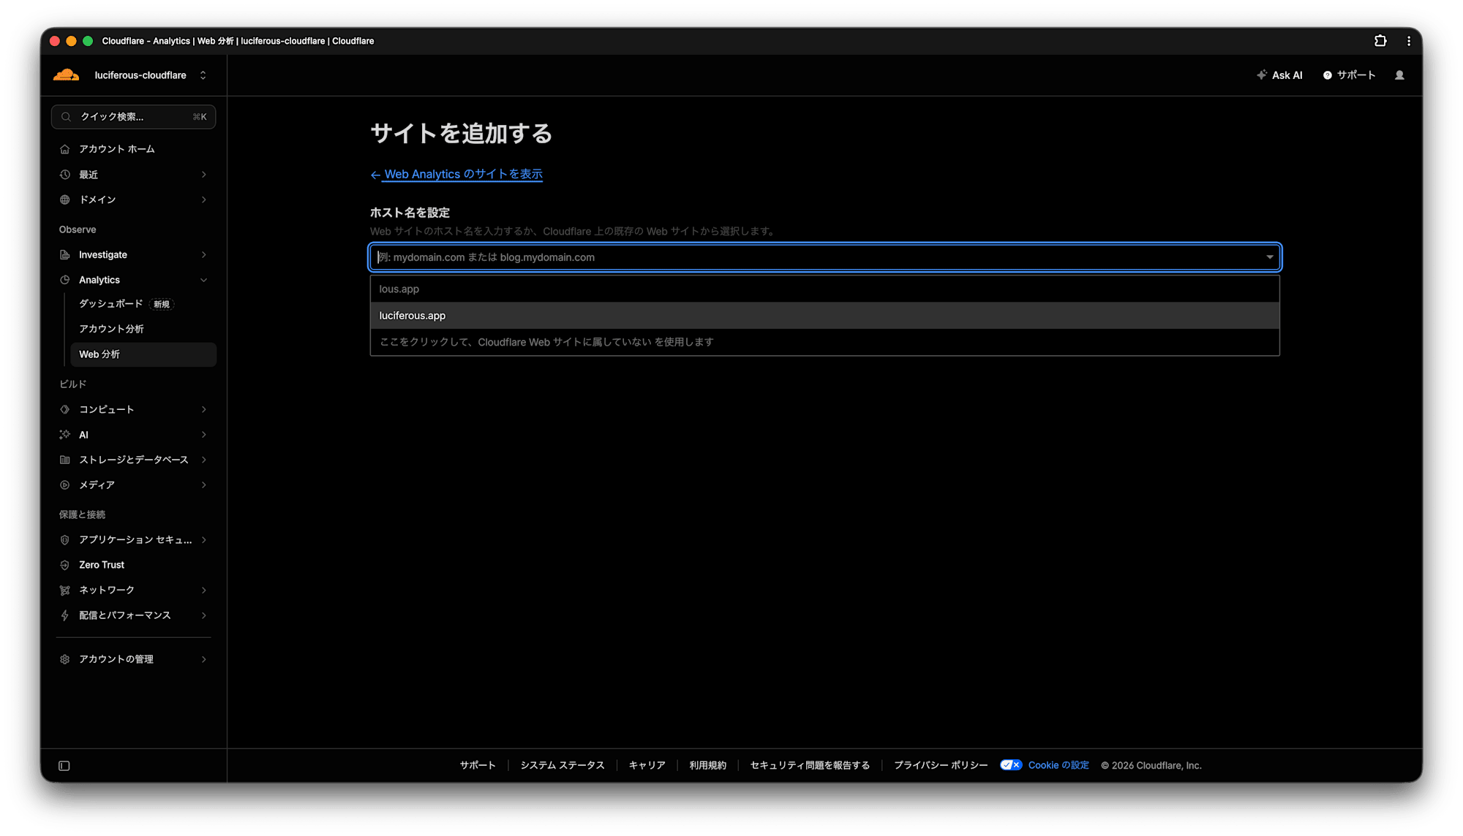Open 最近 in the sidebar
The image size is (1463, 836).
click(89, 175)
